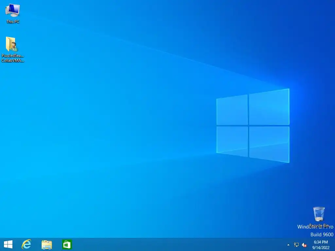Screen dimensions: 335x251
Task: Launch Internet Explorer from the taskbar
Action: coord(26,244)
